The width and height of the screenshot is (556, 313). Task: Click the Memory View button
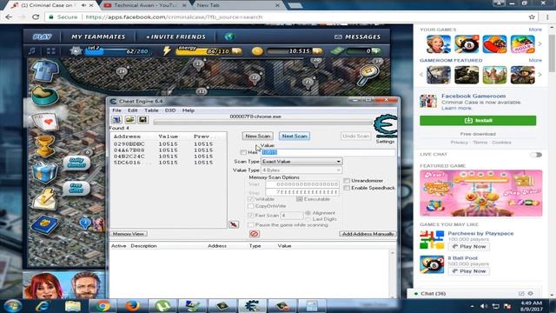coord(129,234)
